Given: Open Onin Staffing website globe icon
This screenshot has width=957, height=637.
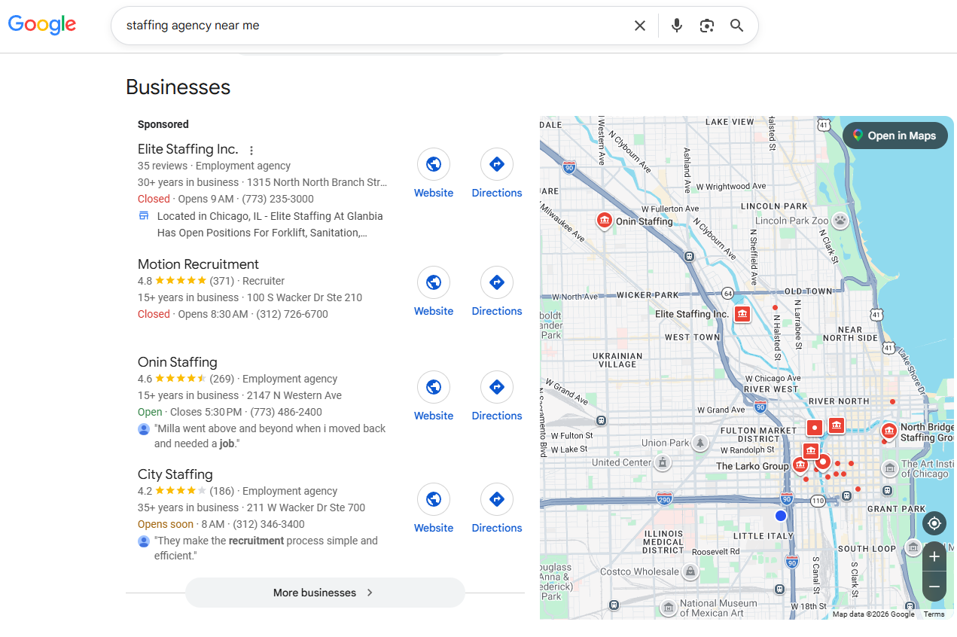Looking at the screenshot, I should coord(434,387).
